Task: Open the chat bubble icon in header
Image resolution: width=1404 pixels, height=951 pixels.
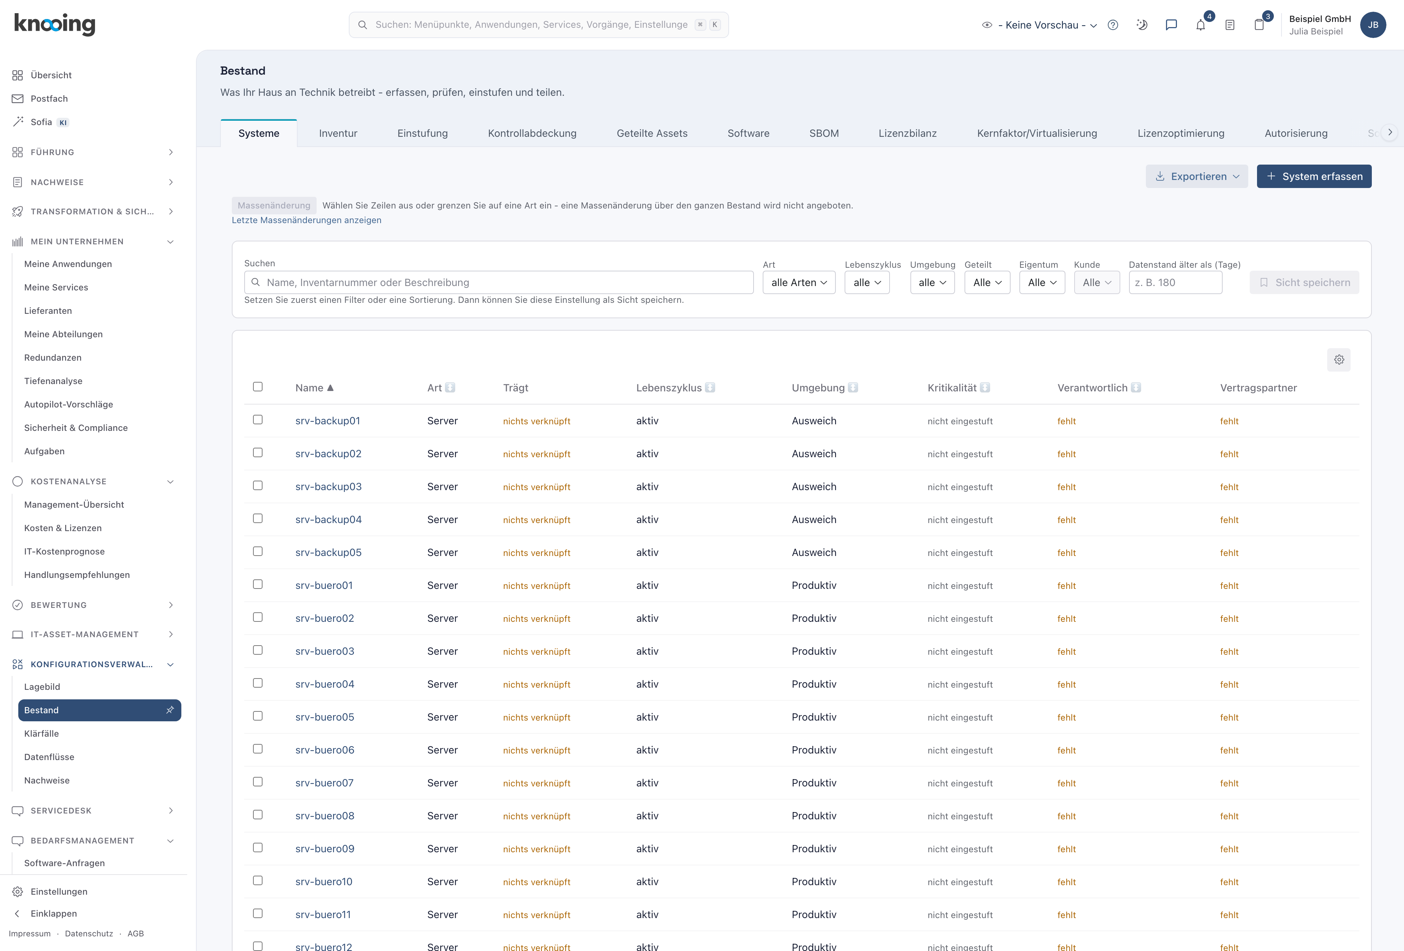Action: tap(1171, 25)
